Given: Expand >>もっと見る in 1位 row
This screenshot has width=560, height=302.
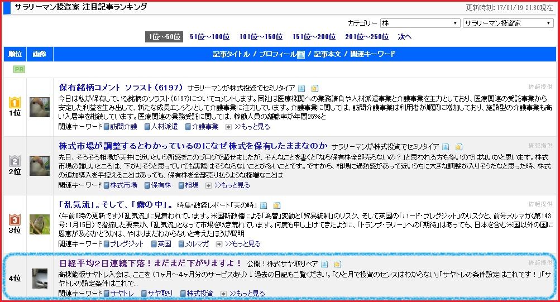Looking at the screenshot, I should [252, 126].
